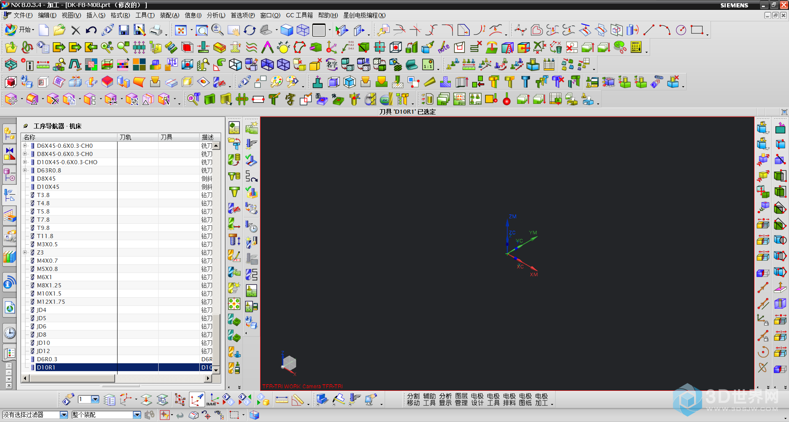Open the GC工具箱 menu

[299, 15]
